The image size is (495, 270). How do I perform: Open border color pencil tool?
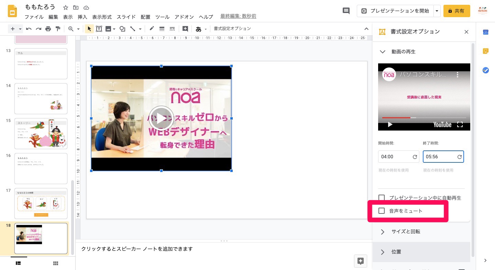(x=152, y=29)
